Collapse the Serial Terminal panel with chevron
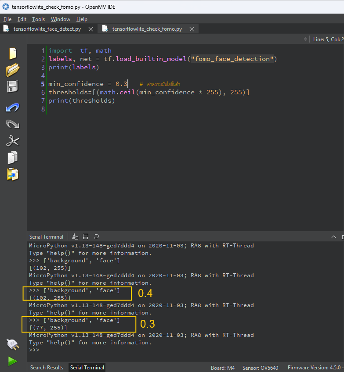Screen dimensions: 344x372 [x=333, y=237]
